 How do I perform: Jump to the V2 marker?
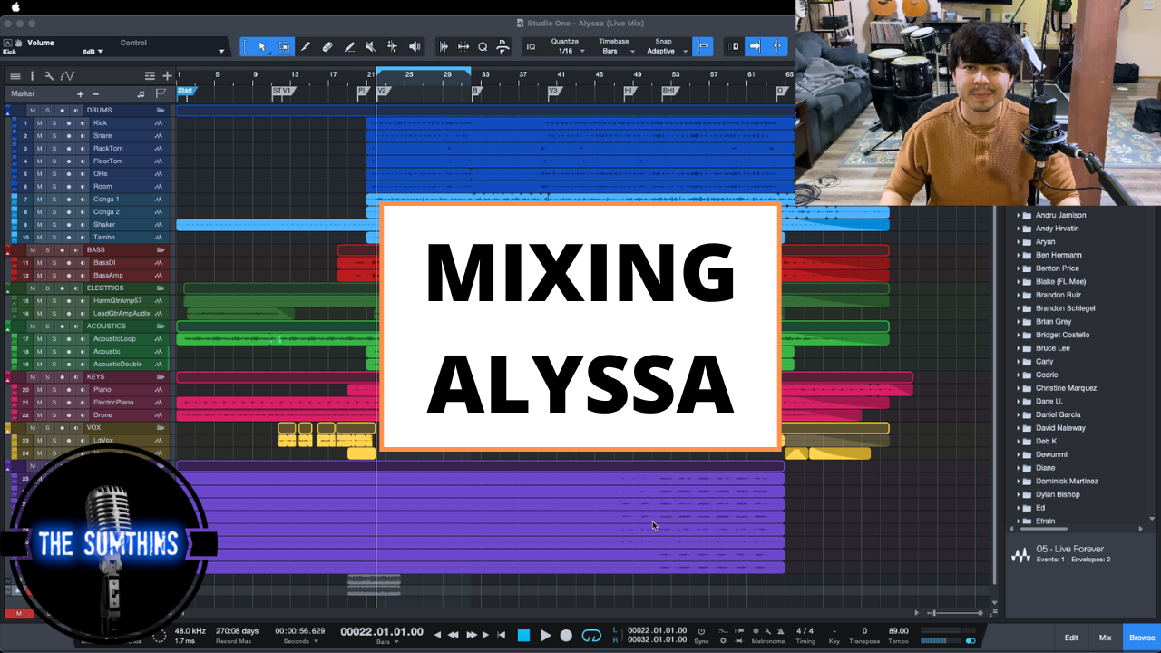tap(383, 91)
